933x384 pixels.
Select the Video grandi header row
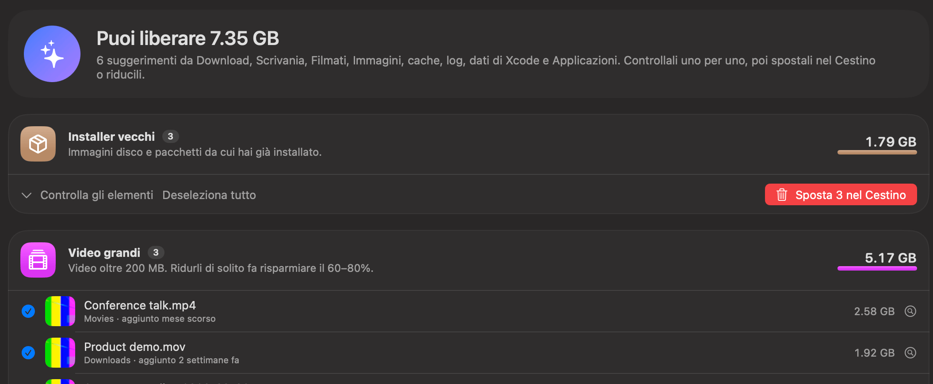[469, 260]
